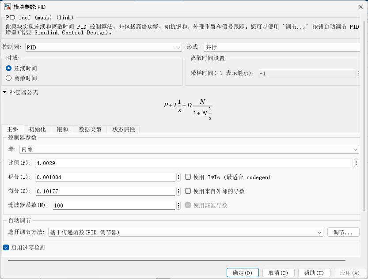Check 使用来自外部的导数 option
The width and height of the screenshot is (368, 279).
(x=188, y=191)
